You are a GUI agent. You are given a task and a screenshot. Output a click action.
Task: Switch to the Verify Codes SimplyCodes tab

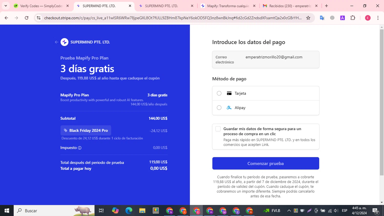point(41,6)
